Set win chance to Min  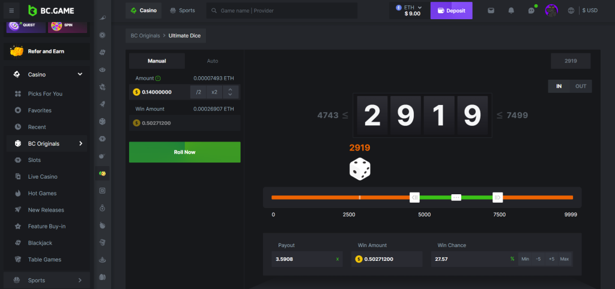(x=525, y=259)
